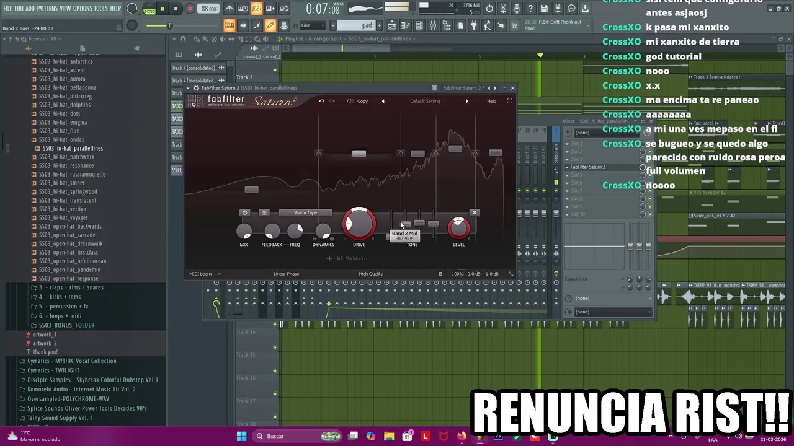Save project using the toolbar disk icon
This screenshot has height=446, width=794.
pyautogui.click(x=544, y=9)
